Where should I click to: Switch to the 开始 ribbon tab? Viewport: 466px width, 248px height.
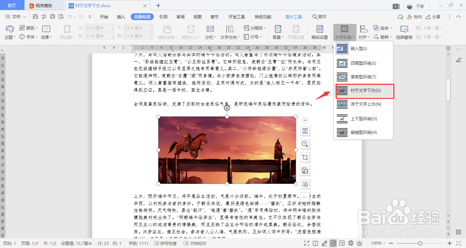pyautogui.click(x=104, y=17)
